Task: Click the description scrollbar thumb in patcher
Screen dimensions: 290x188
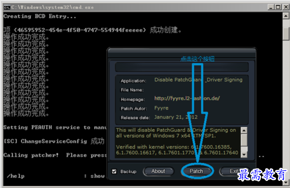Action: click(244, 140)
